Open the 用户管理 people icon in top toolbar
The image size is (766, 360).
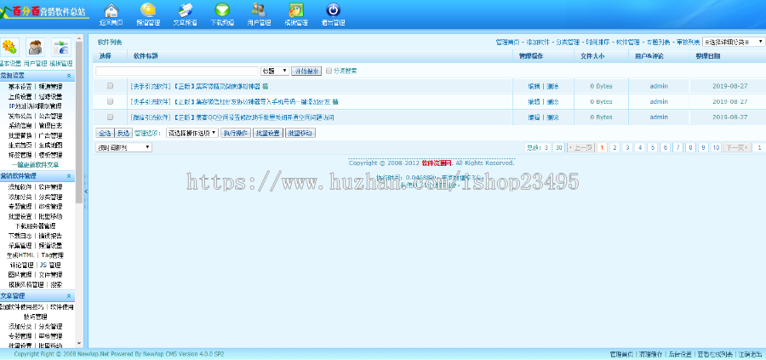259,9
